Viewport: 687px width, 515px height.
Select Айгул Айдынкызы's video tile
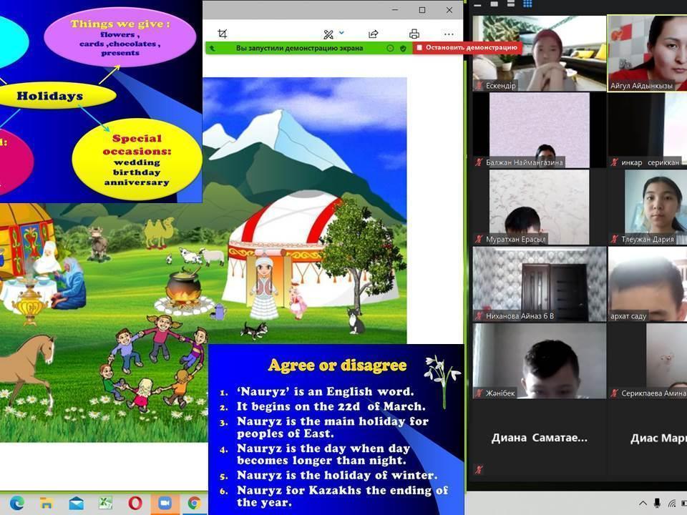[647, 53]
